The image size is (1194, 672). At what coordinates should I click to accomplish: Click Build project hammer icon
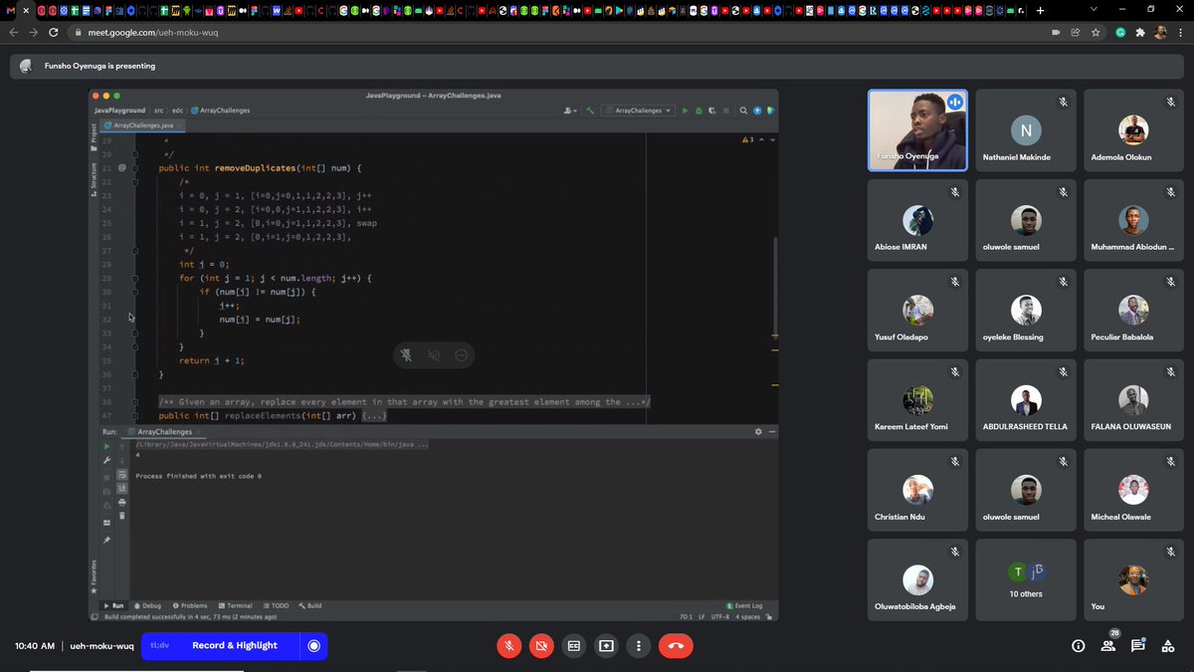590,111
